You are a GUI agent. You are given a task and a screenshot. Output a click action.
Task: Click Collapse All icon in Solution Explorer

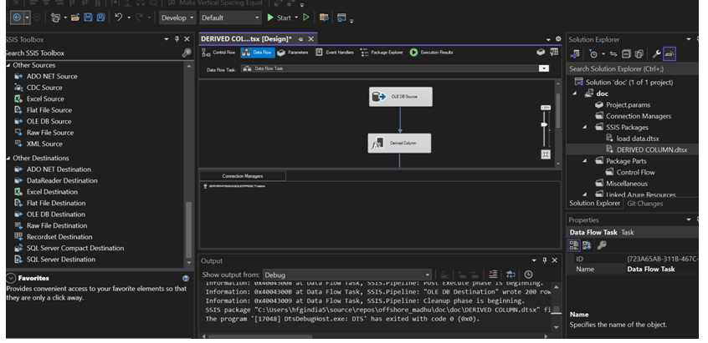click(x=626, y=54)
